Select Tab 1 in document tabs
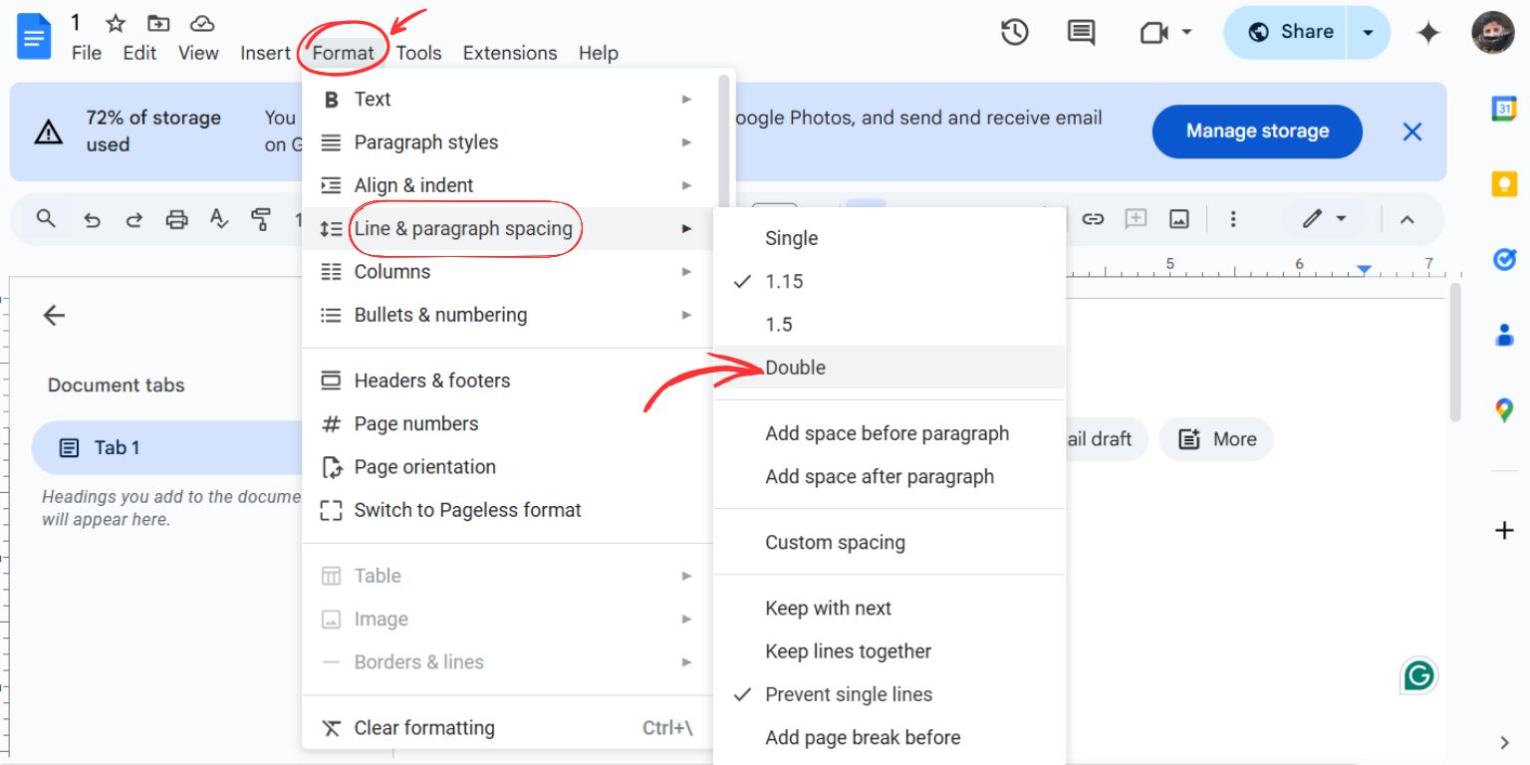Viewport: 1530px width, 765px height. (x=169, y=447)
